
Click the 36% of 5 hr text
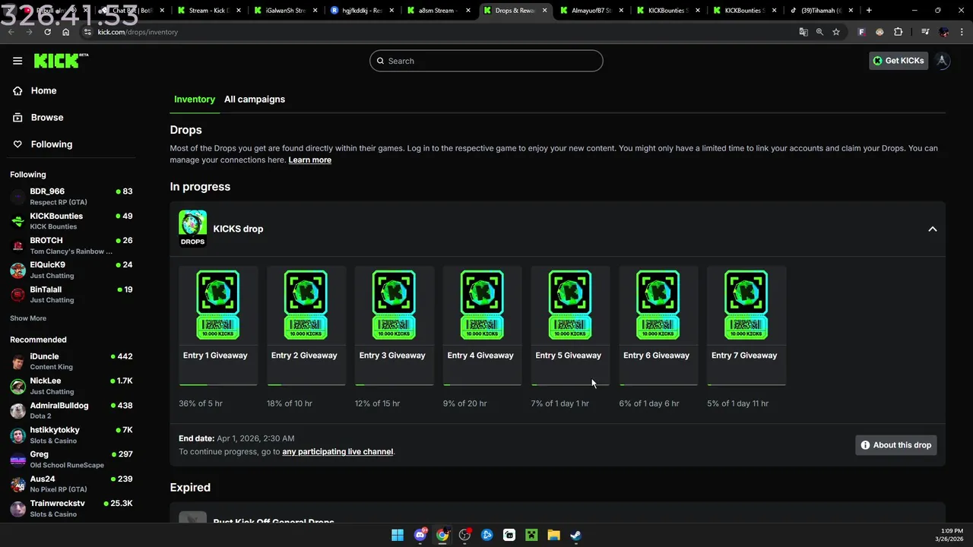tap(201, 403)
